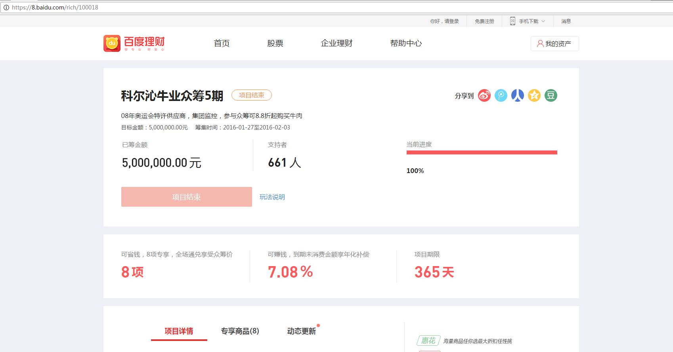Viewport: 673px width, 352px height.
Task: Share to Sina Weibo via red icon
Action: tap(484, 95)
